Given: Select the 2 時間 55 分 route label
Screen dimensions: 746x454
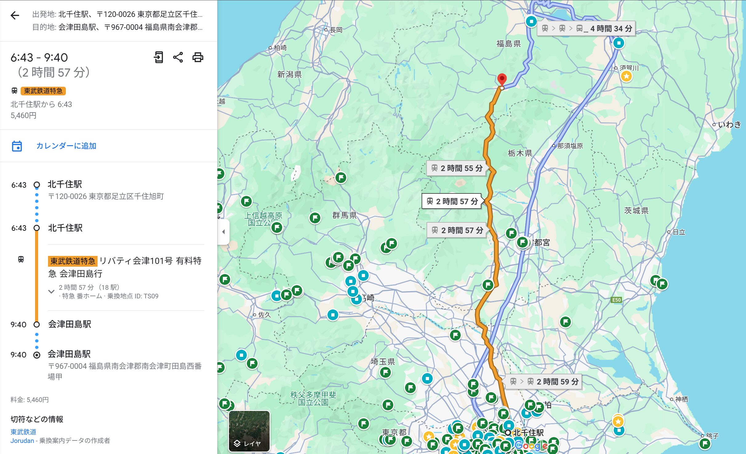Looking at the screenshot, I should (x=456, y=168).
